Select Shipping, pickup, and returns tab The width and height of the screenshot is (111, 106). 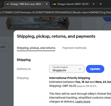[36, 48]
